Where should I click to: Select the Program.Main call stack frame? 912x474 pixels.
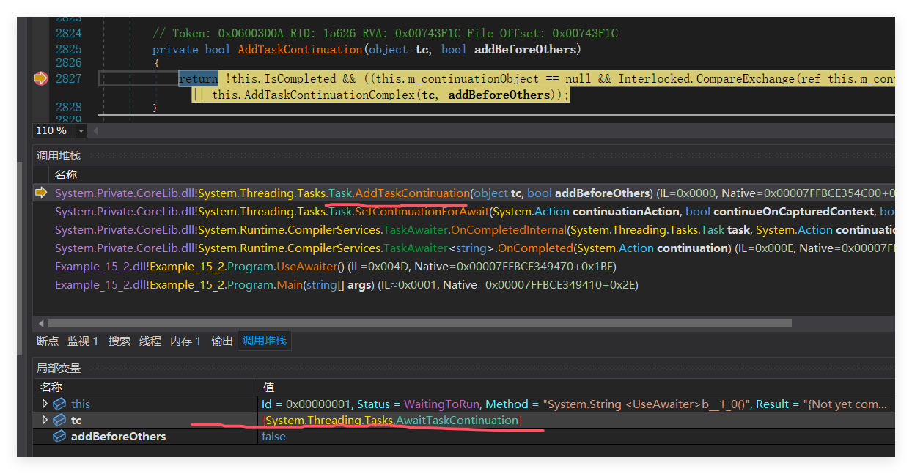tap(346, 285)
